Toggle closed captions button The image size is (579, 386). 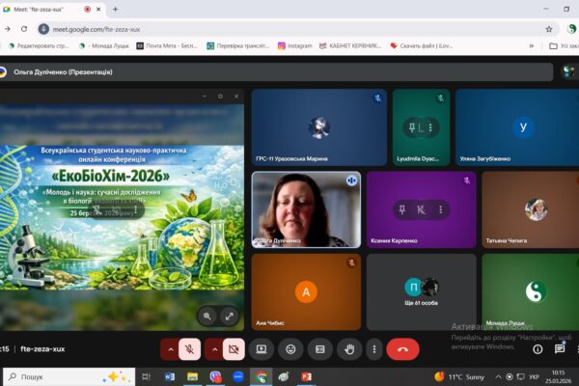coord(320,348)
